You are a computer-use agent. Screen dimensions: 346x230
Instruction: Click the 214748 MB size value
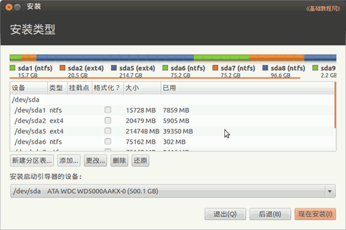pyautogui.click(x=142, y=131)
